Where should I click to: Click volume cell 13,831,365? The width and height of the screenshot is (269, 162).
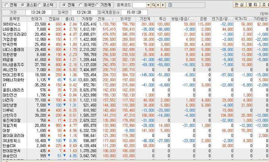click(87, 80)
